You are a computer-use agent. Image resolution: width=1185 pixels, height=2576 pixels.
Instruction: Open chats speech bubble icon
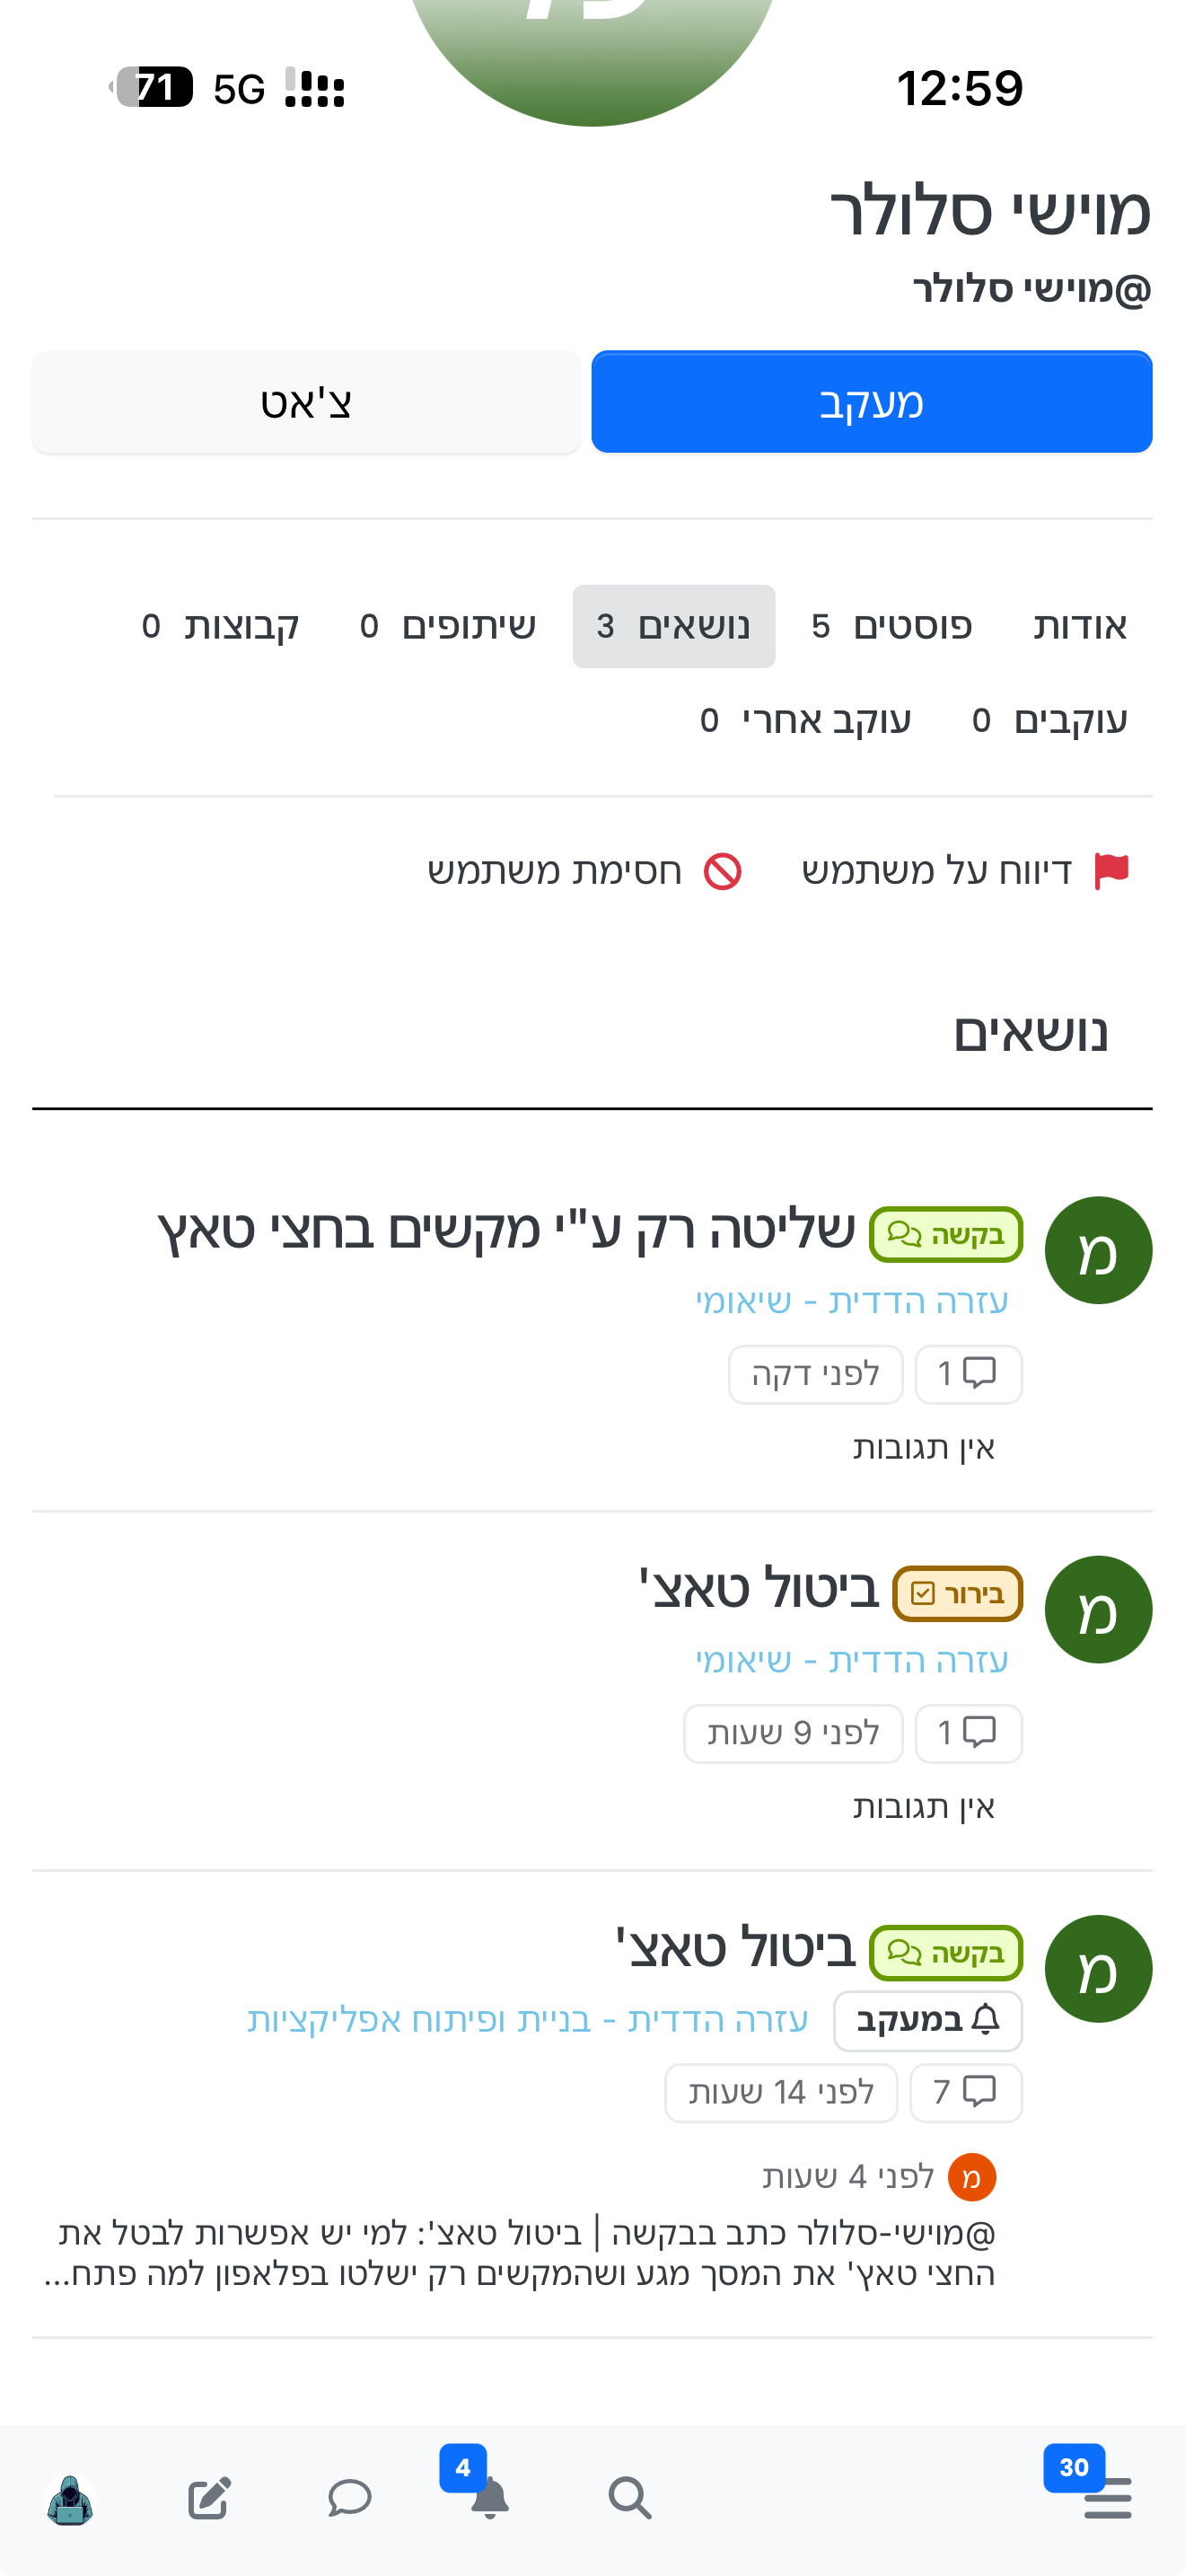350,2497
